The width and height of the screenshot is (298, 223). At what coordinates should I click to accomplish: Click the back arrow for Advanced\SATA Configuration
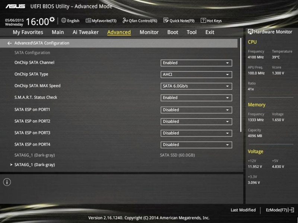point(9,43)
